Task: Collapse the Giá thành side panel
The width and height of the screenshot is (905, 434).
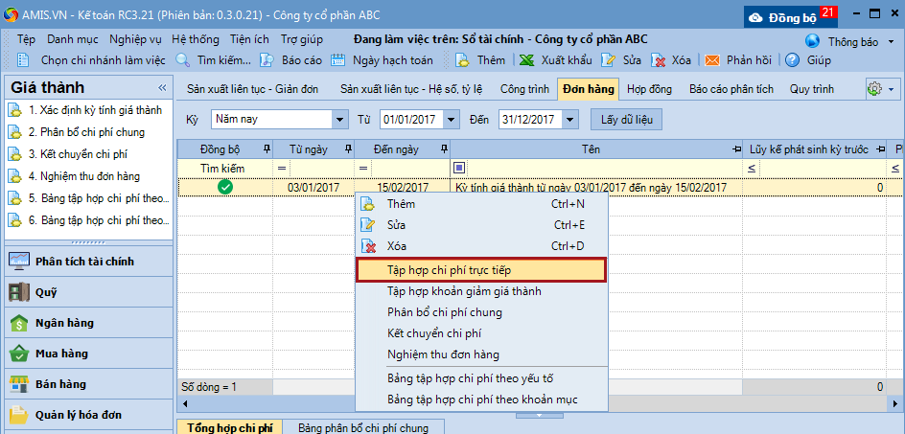Action: (x=162, y=88)
